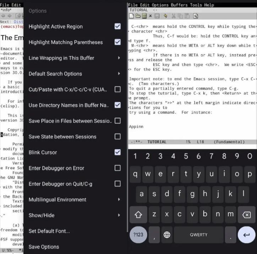Click (Fundamental) mode in mode line
Screen dimensions: 257x254
coord(229,142)
